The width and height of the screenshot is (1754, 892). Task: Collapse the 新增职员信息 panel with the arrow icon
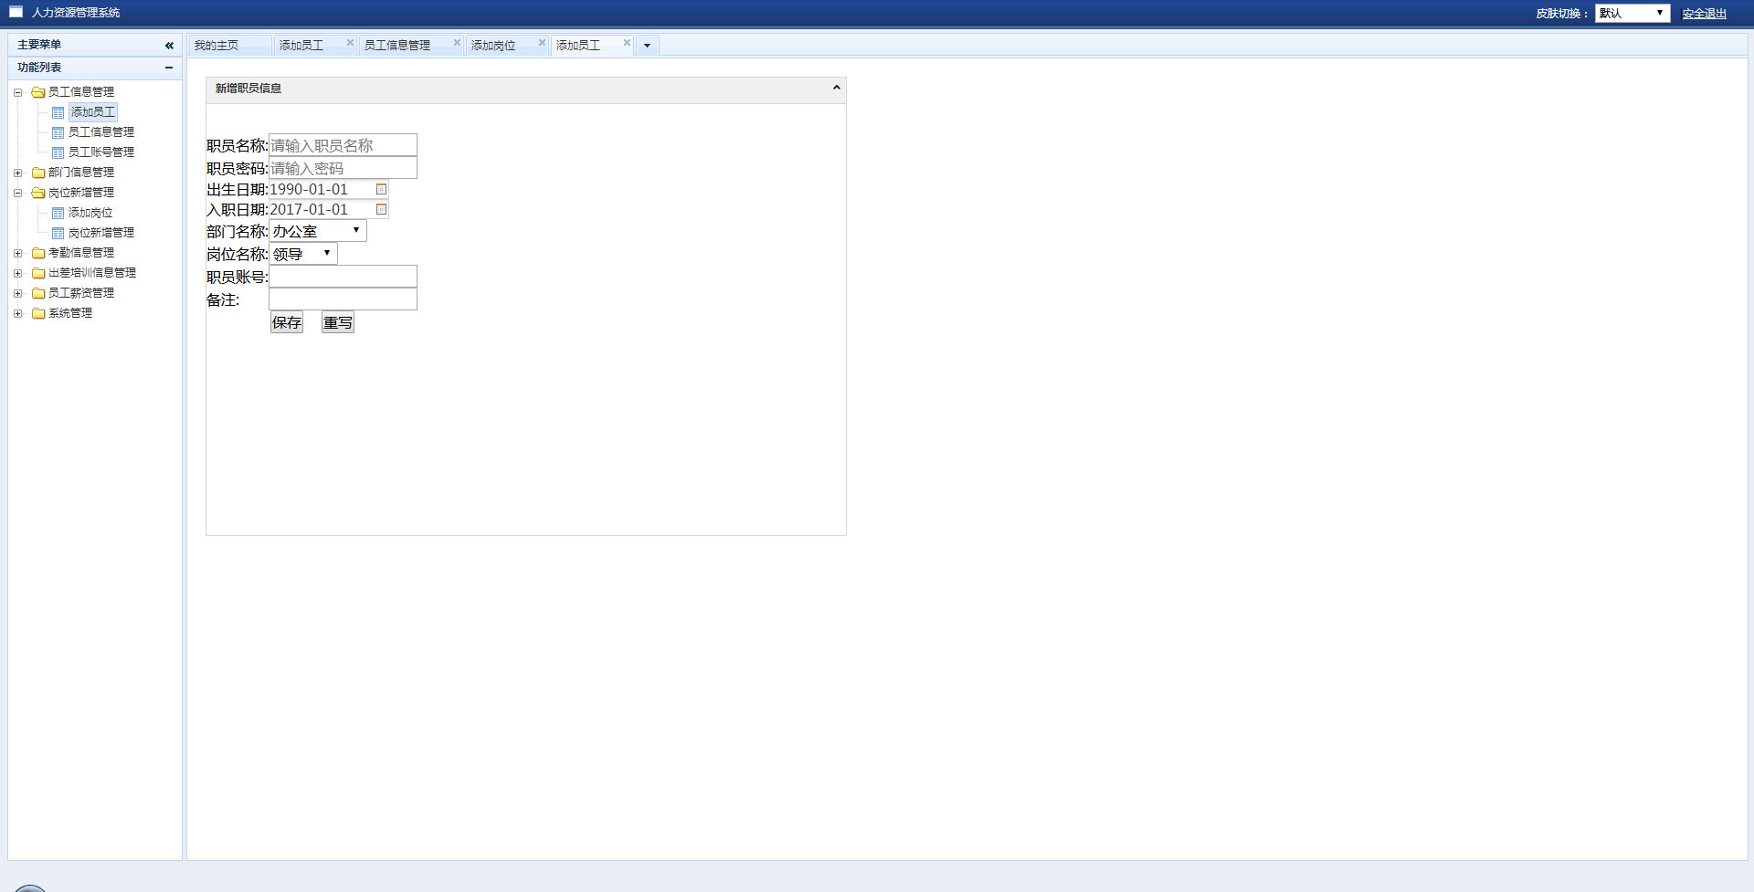836,88
